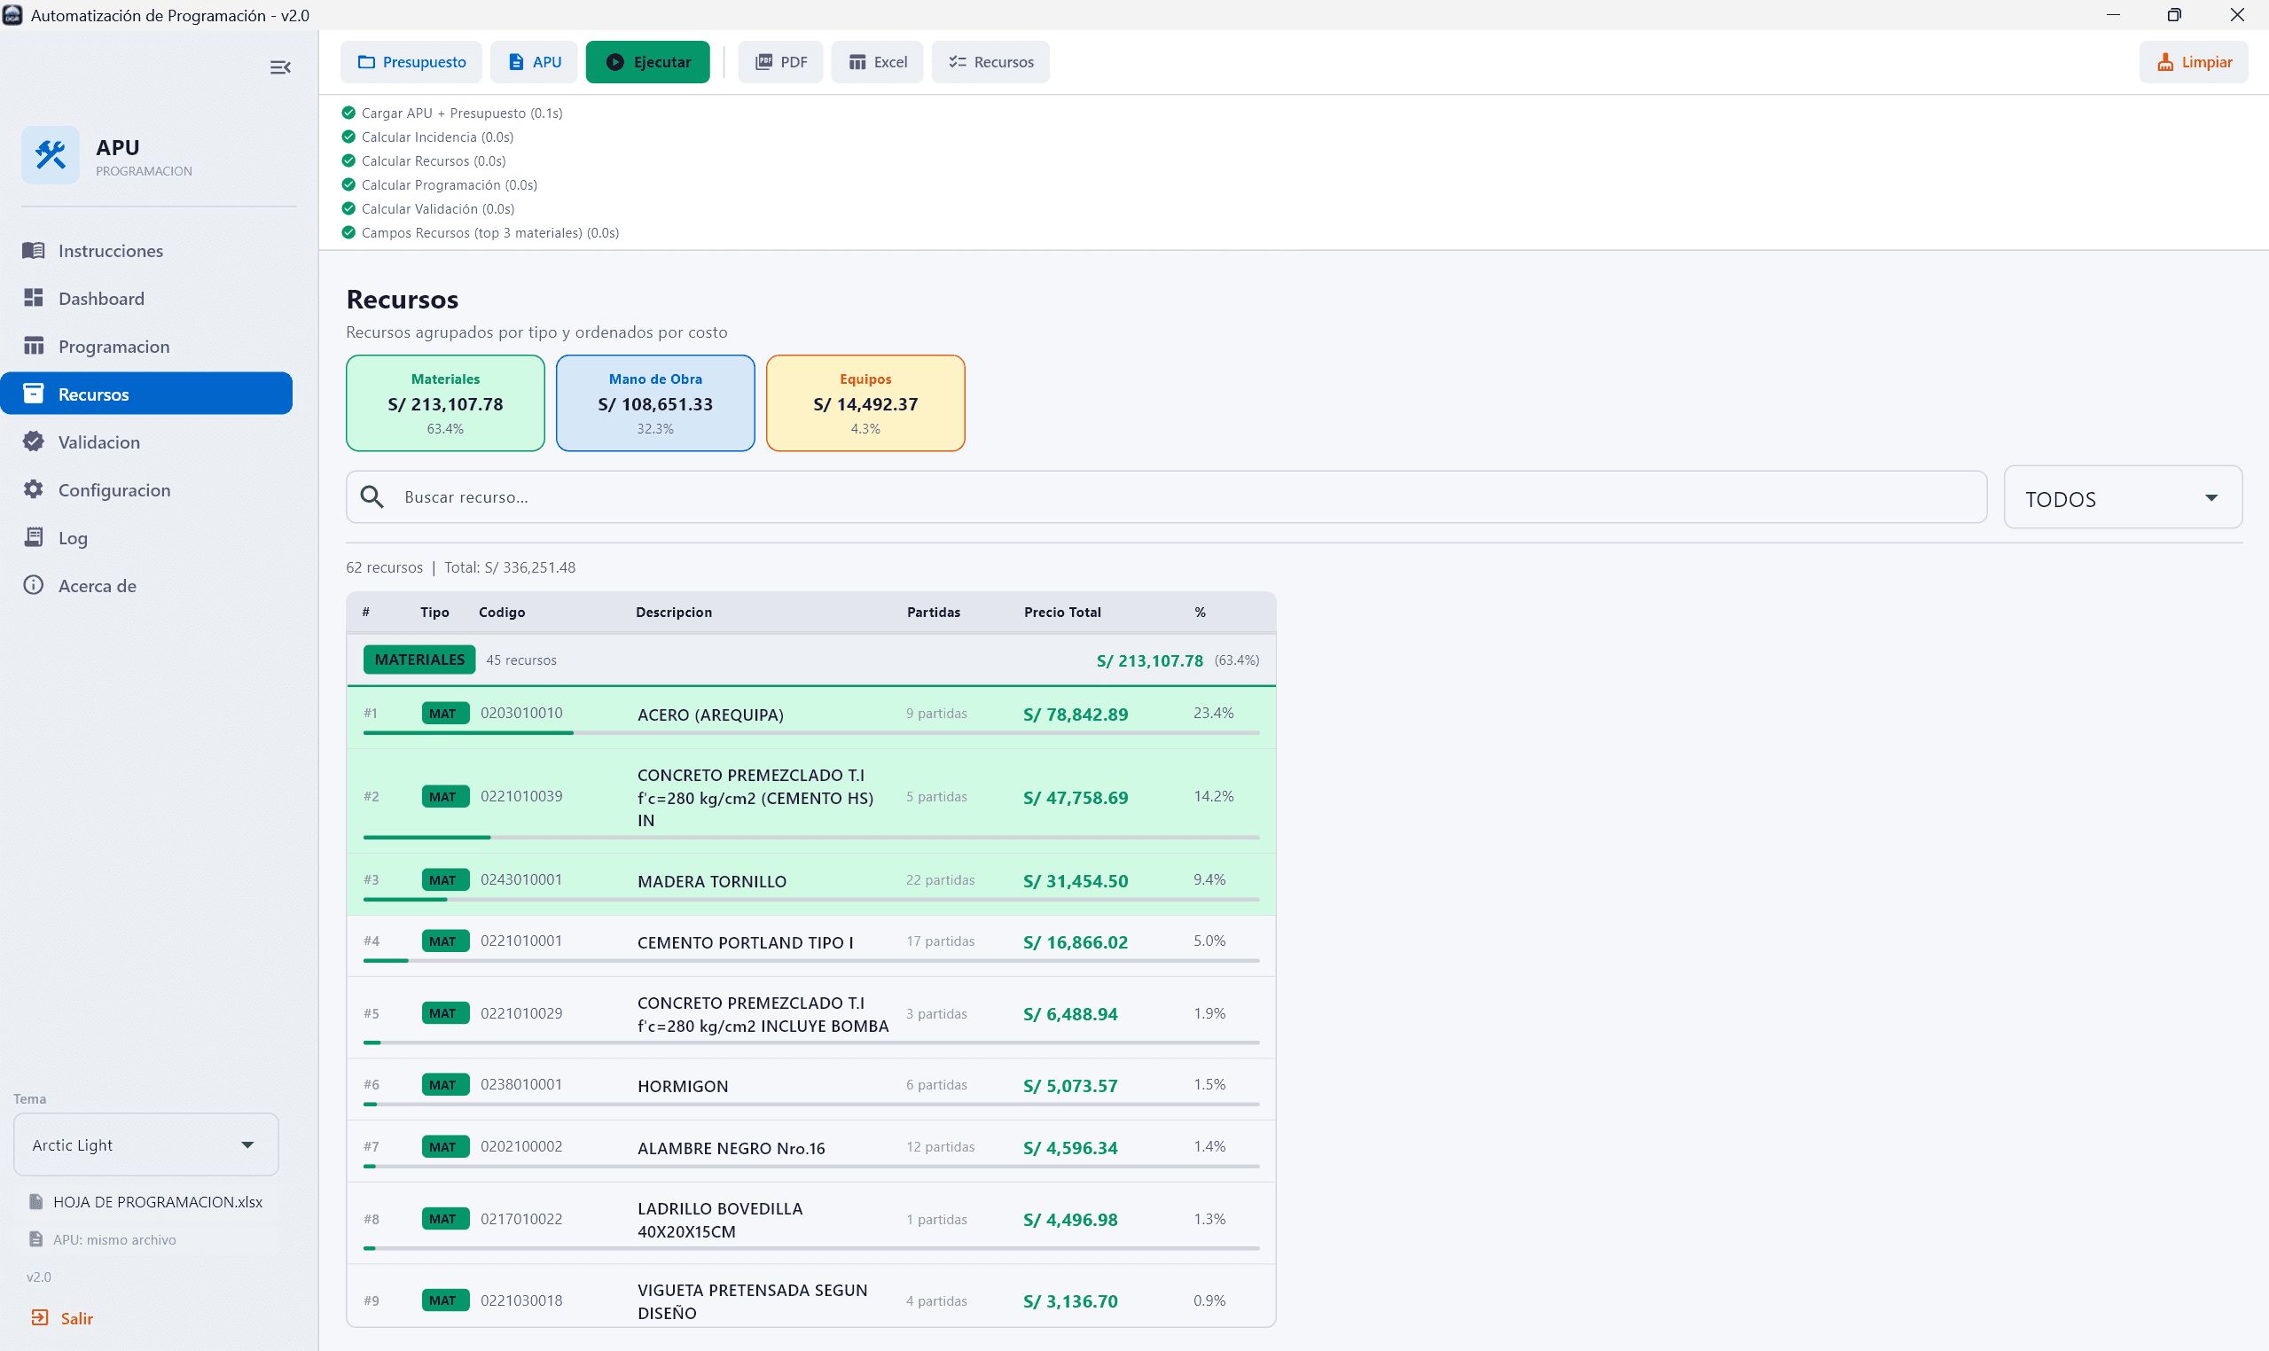Click the Limpiar button

[x=2194, y=62]
